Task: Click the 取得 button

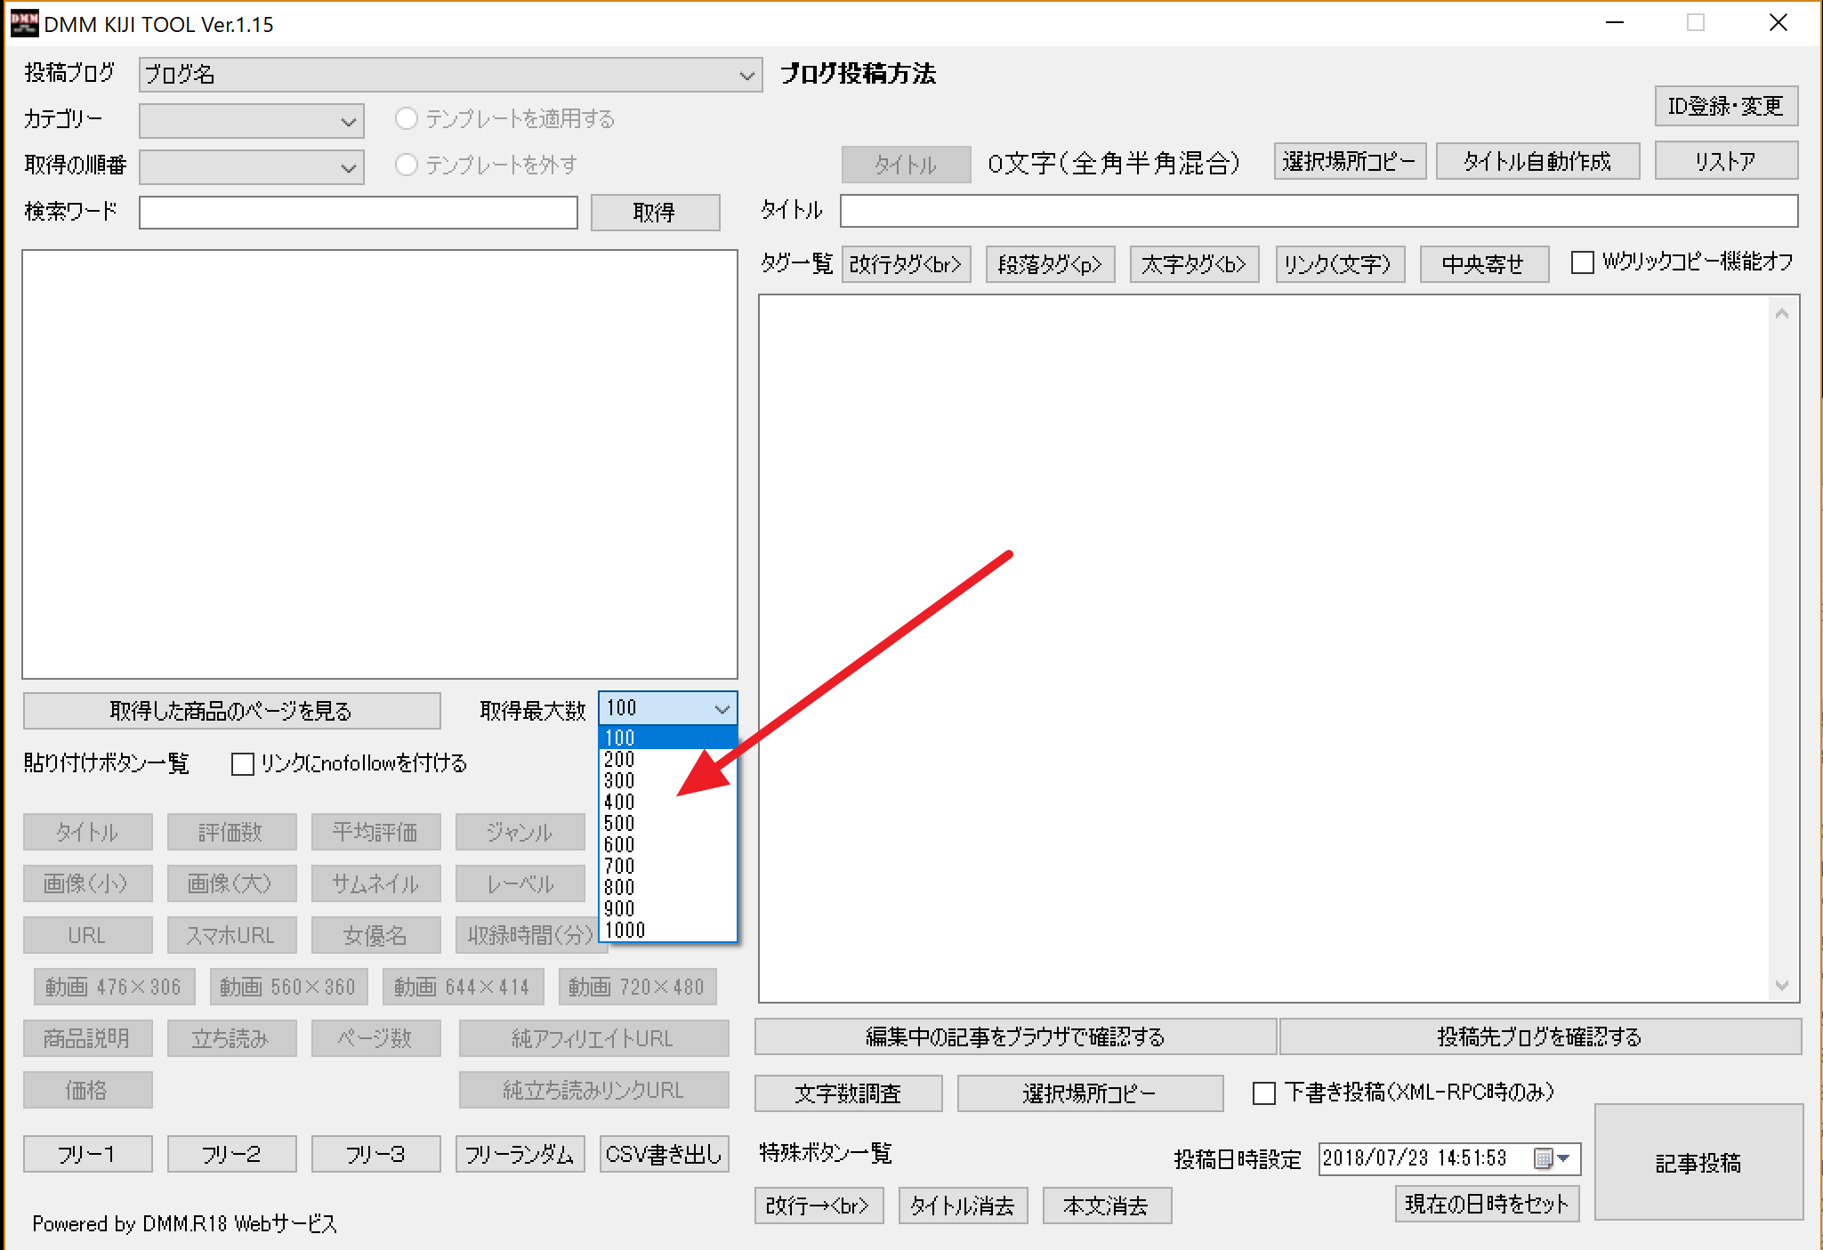Action: point(655,213)
